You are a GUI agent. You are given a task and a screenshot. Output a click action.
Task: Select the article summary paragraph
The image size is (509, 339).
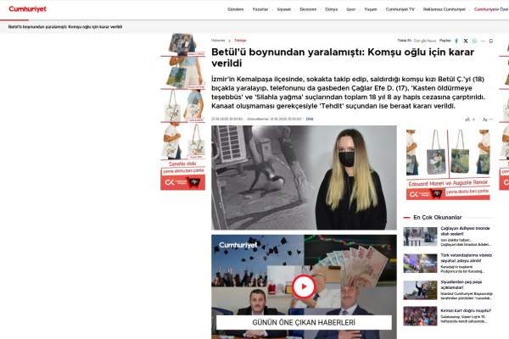(348, 92)
